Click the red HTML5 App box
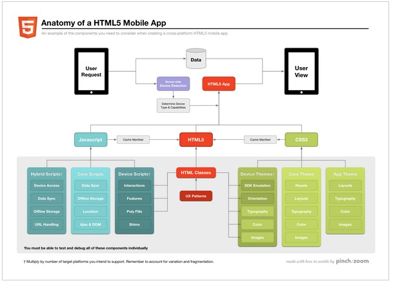 221,84
